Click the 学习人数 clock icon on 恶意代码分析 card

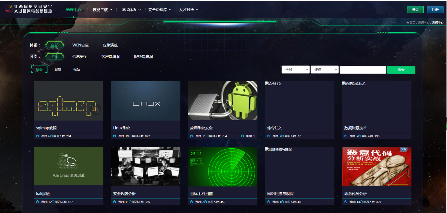(x=362, y=202)
